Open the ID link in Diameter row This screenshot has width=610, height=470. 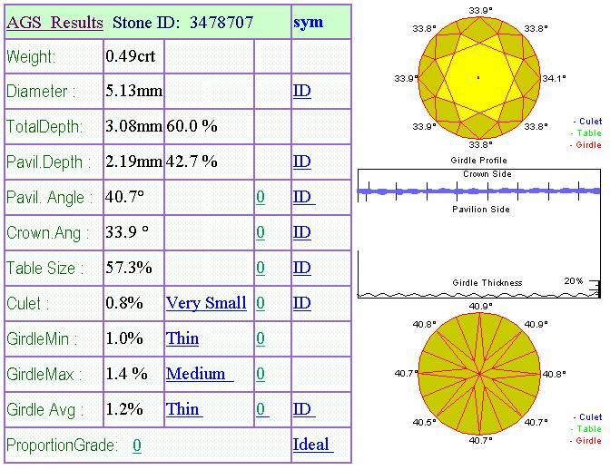[x=302, y=91]
